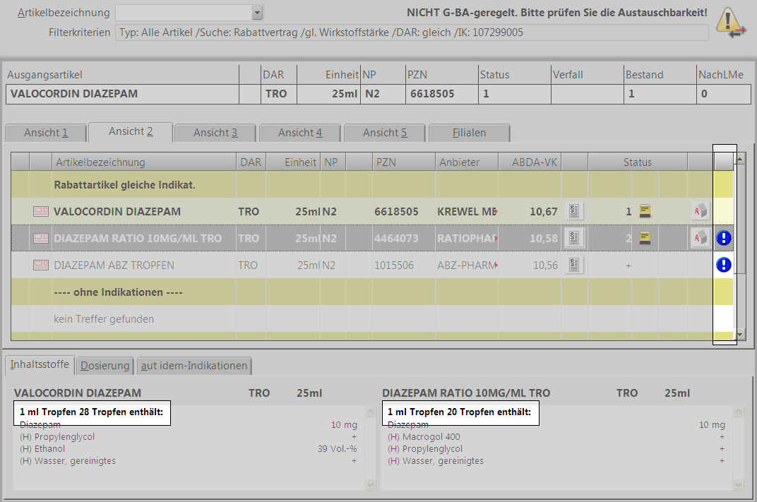Click red article icon beside DIAZEPAM ABZ TROPFEN
757x502 pixels.
click(41, 265)
